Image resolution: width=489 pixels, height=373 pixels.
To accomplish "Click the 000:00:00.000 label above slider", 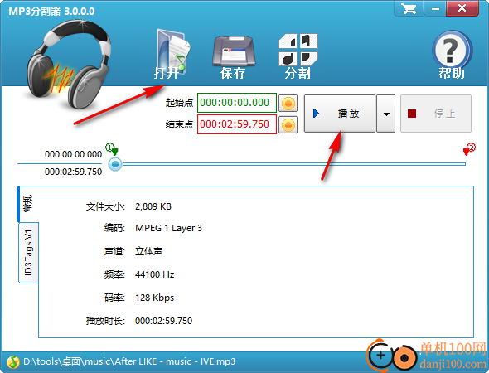I will click(73, 154).
